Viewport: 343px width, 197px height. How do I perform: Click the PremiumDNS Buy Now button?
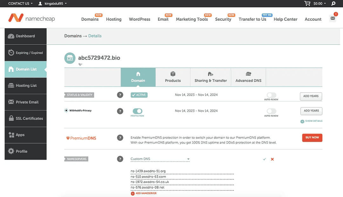pyautogui.click(x=312, y=138)
